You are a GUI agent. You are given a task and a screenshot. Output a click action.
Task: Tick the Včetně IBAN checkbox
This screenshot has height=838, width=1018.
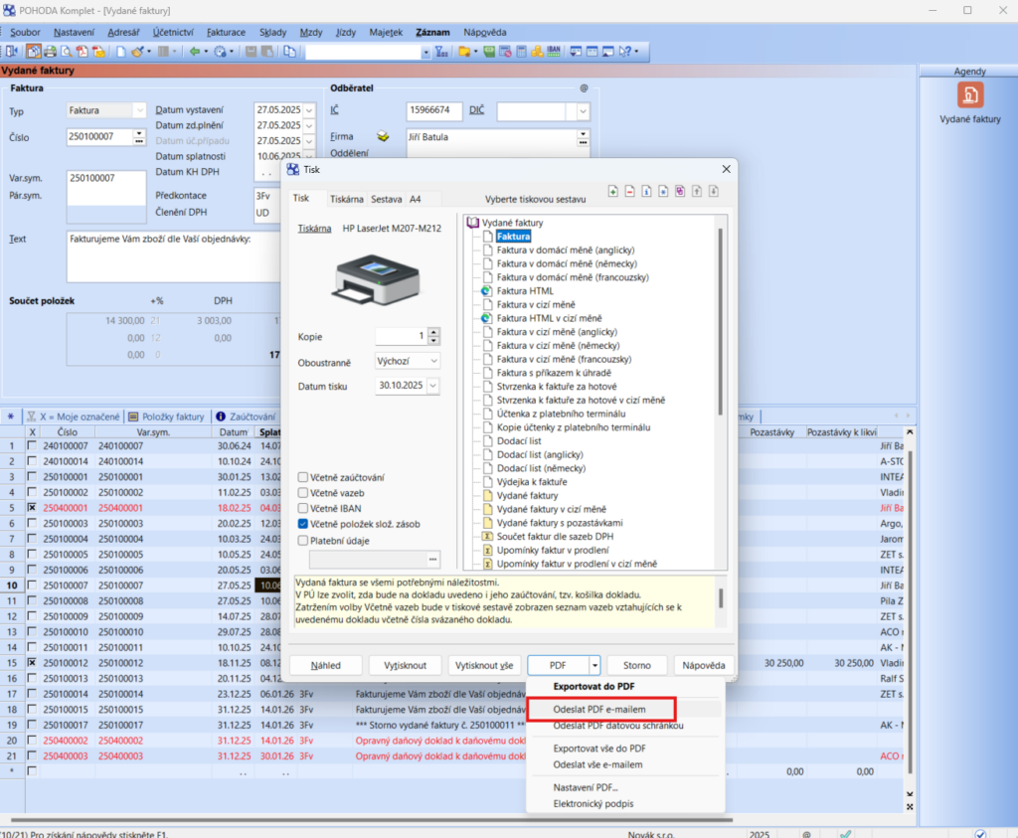[303, 508]
